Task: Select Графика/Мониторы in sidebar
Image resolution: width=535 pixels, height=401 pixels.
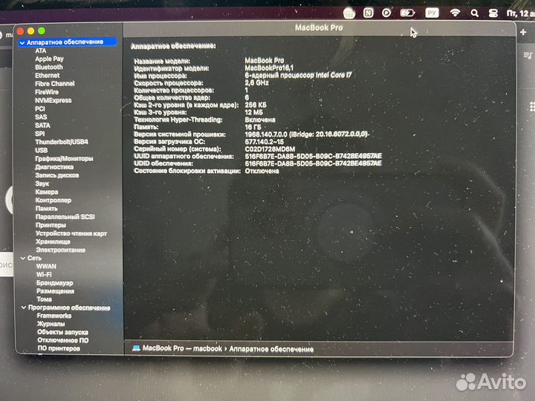Action: click(x=64, y=159)
